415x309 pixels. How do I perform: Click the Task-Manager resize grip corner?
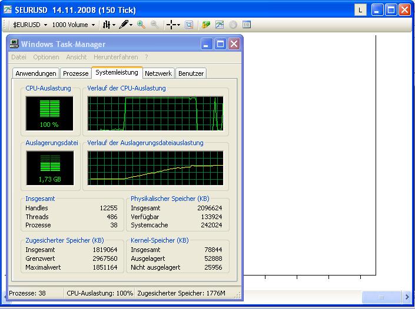[x=237, y=295]
